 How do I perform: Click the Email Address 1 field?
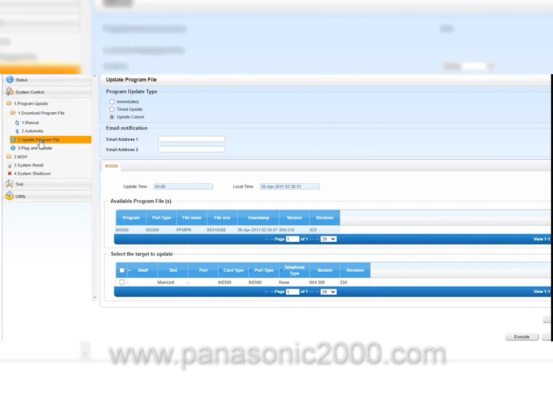[191, 139]
